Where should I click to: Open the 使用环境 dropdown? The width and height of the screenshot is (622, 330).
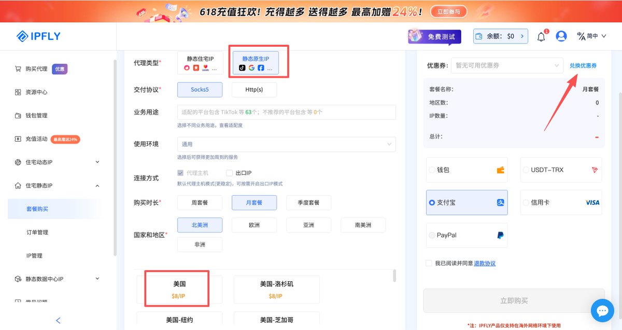coord(287,144)
